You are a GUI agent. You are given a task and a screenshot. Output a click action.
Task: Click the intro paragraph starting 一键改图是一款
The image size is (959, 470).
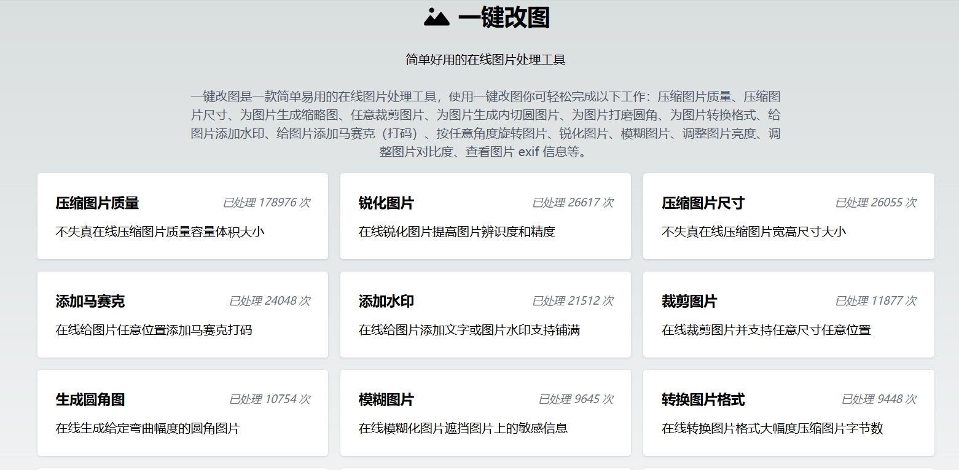(x=485, y=124)
